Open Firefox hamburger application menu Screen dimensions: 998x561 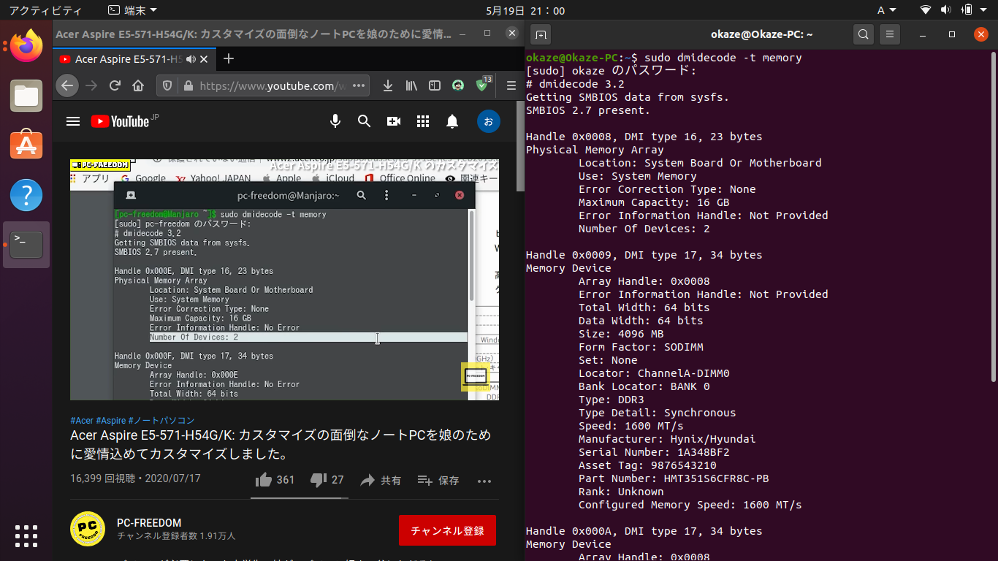(x=511, y=86)
